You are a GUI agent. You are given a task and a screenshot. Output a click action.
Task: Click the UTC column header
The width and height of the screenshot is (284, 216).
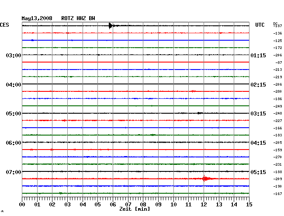(260, 25)
